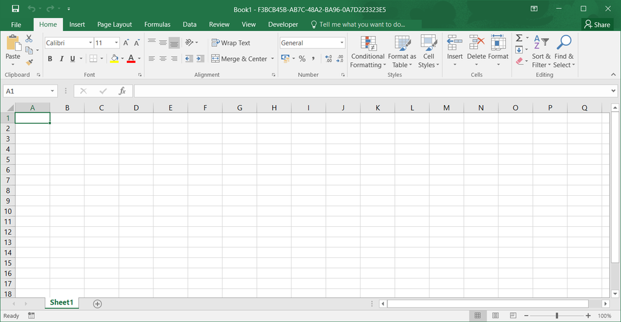Switch to the Page Layout tab

point(114,24)
